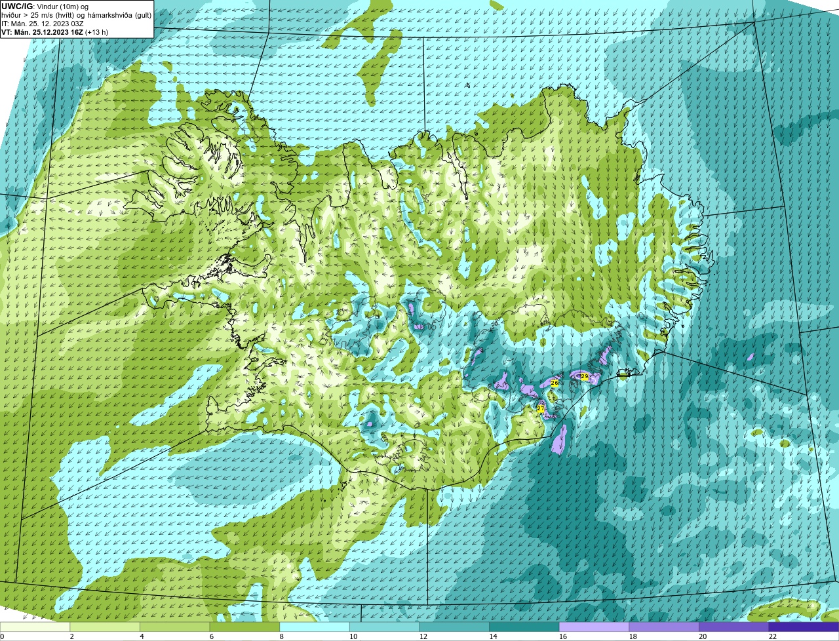Click the title line 'UWC/IG: Vindur (10m) og'
The width and height of the screenshot is (839, 641).
coord(45,6)
